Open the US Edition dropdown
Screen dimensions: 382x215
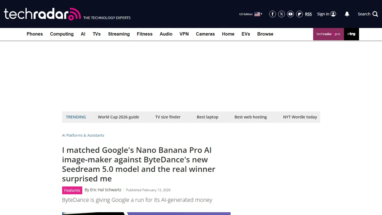250,14
